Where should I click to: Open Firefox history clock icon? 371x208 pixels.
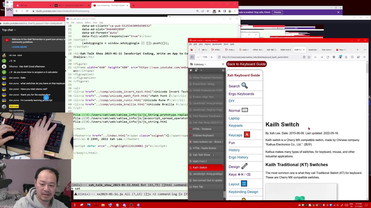click(x=352, y=57)
